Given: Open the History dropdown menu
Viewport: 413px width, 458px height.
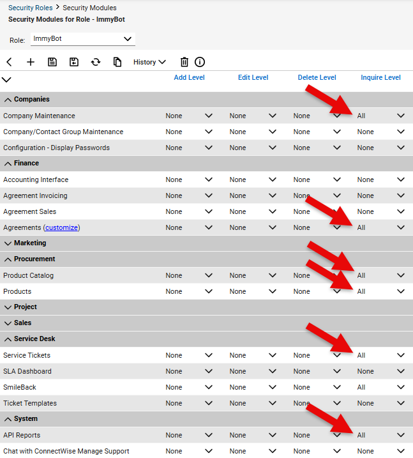Looking at the screenshot, I should click(x=149, y=62).
